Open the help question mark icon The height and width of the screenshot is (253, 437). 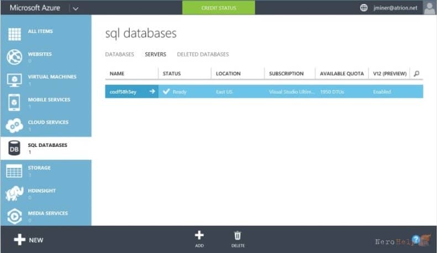[x=416, y=239]
